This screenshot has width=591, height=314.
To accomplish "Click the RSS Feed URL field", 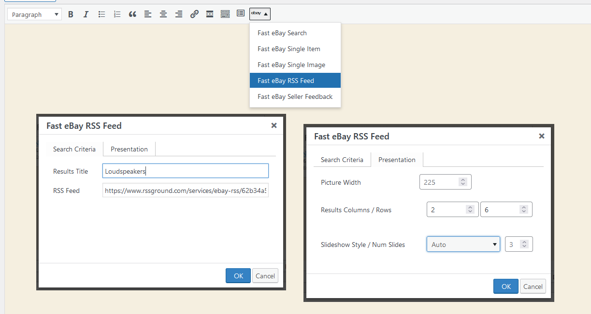I will point(186,191).
